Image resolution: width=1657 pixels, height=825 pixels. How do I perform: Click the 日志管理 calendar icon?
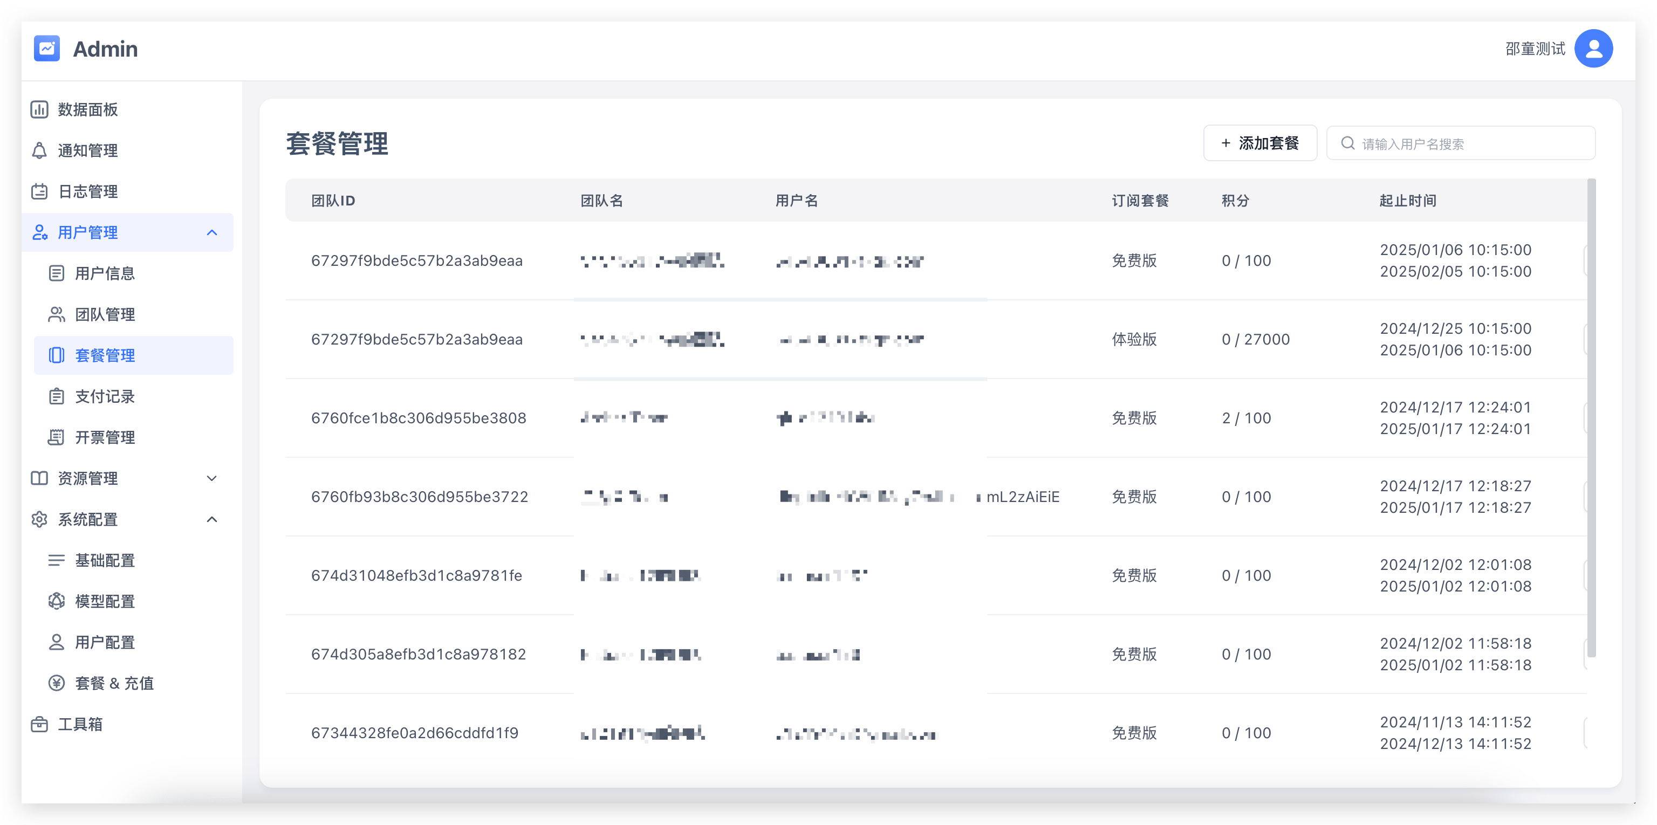tap(39, 191)
